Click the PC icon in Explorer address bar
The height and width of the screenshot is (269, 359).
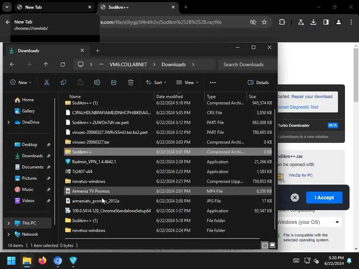(81, 64)
